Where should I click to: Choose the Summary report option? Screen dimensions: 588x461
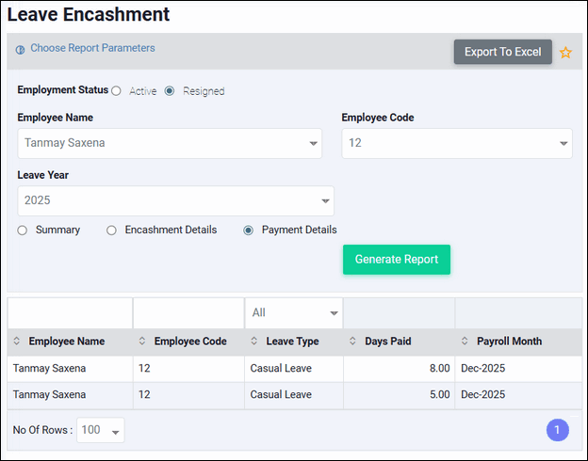[x=23, y=230]
